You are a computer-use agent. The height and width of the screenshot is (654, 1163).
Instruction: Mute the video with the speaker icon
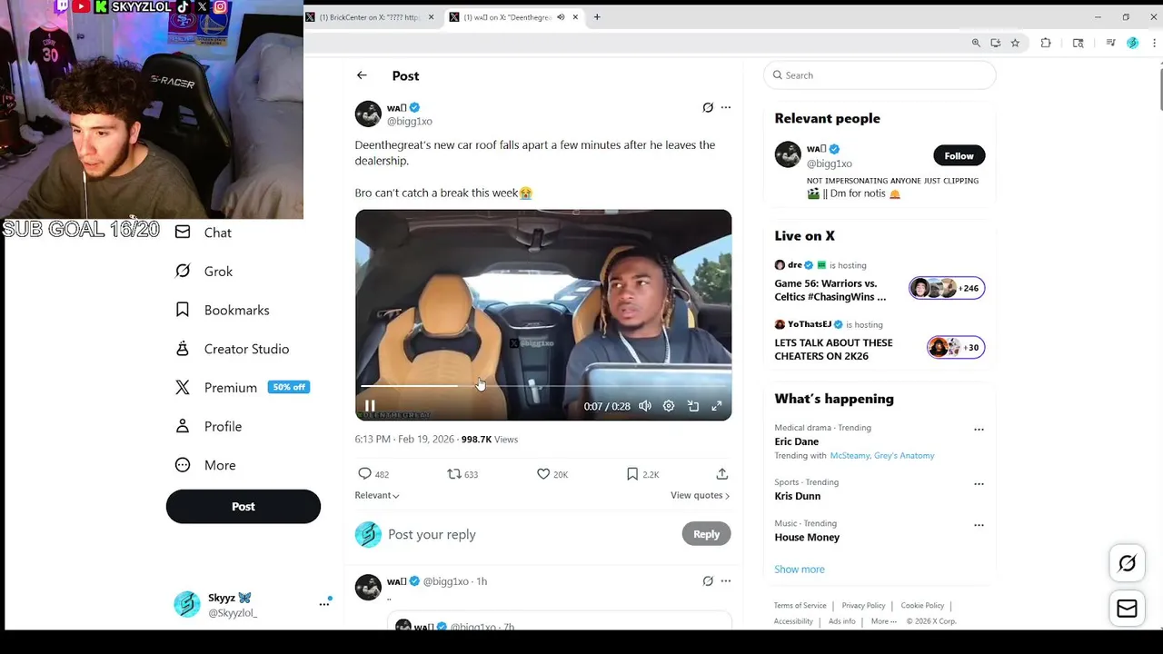click(645, 406)
